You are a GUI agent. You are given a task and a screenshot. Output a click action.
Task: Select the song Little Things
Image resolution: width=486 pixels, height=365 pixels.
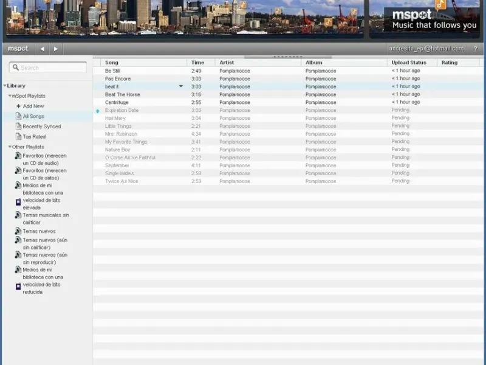click(118, 126)
